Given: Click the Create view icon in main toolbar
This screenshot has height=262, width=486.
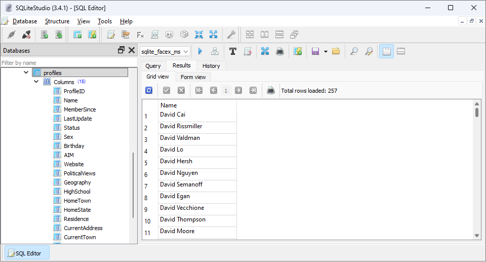Looking at the screenshot, I should click(x=92, y=34).
